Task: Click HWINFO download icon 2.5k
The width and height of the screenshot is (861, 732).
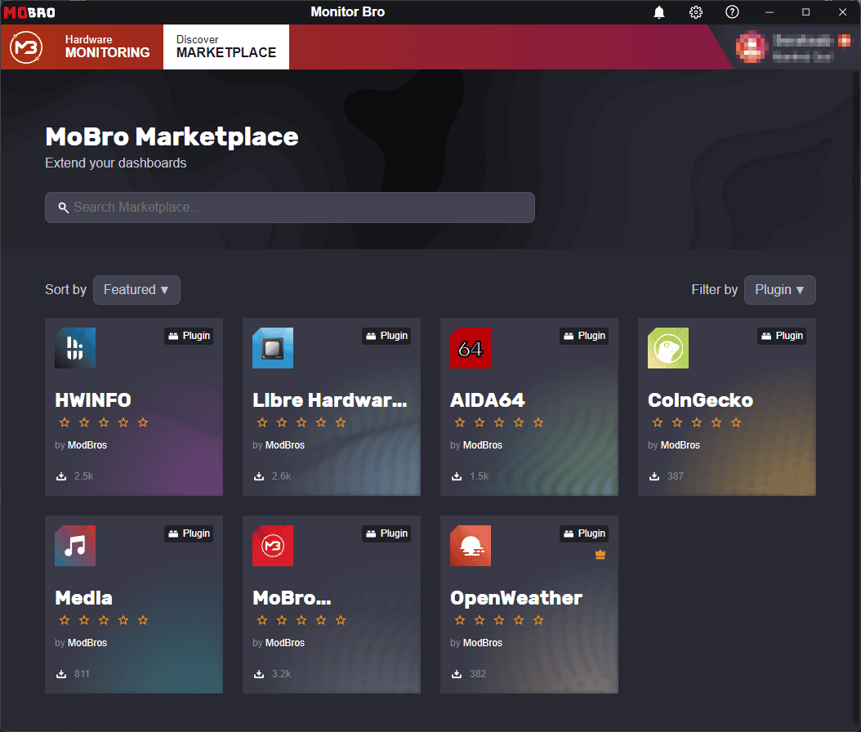Action: tap(61, 476)
